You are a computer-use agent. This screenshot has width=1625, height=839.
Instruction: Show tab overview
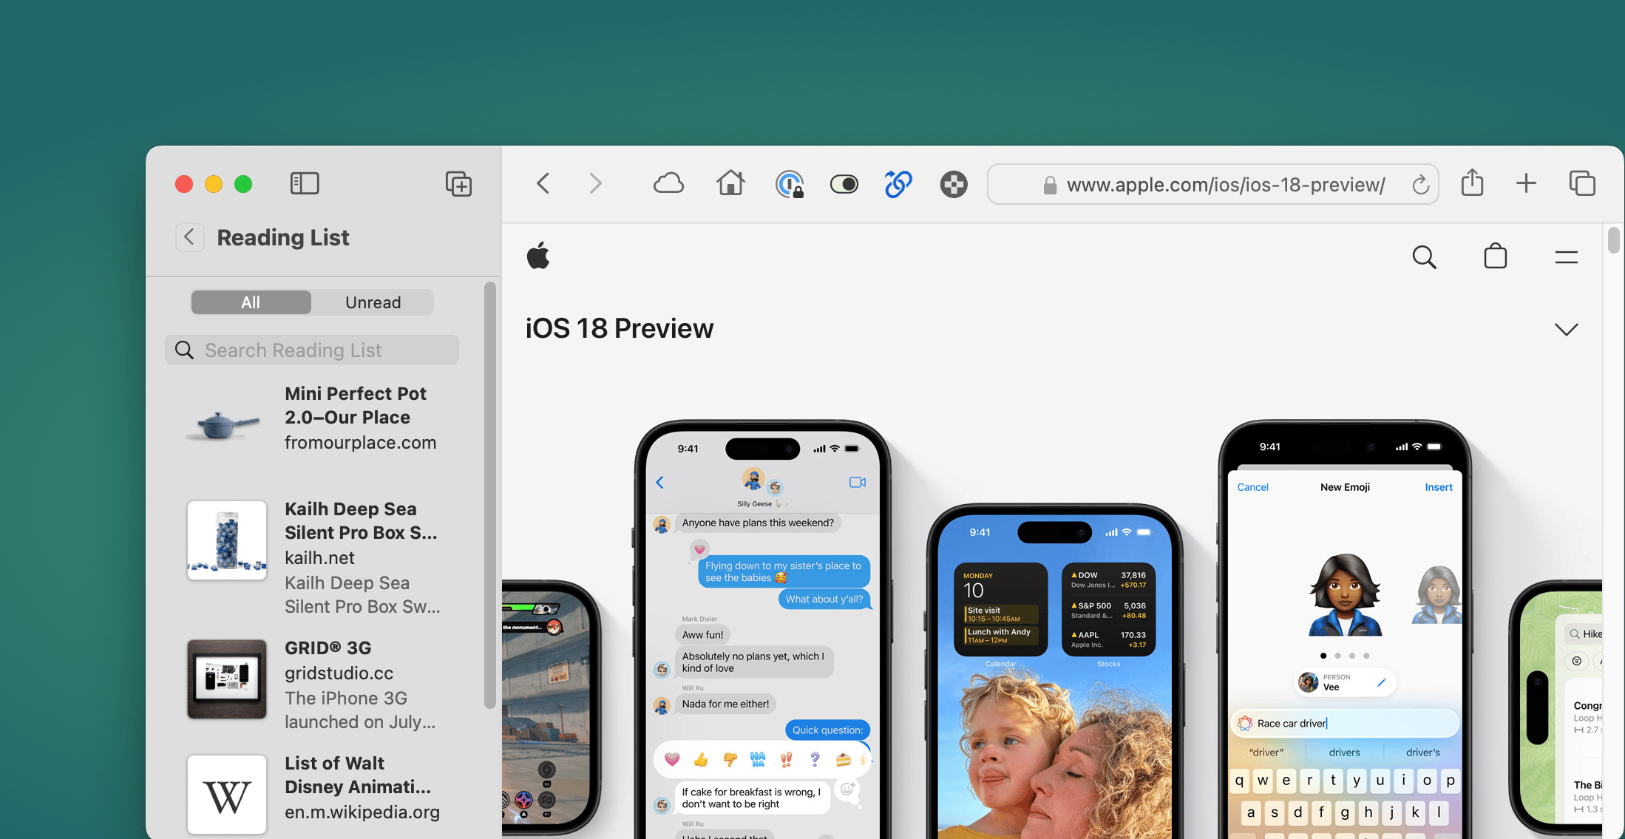(x=1582, y=183)
